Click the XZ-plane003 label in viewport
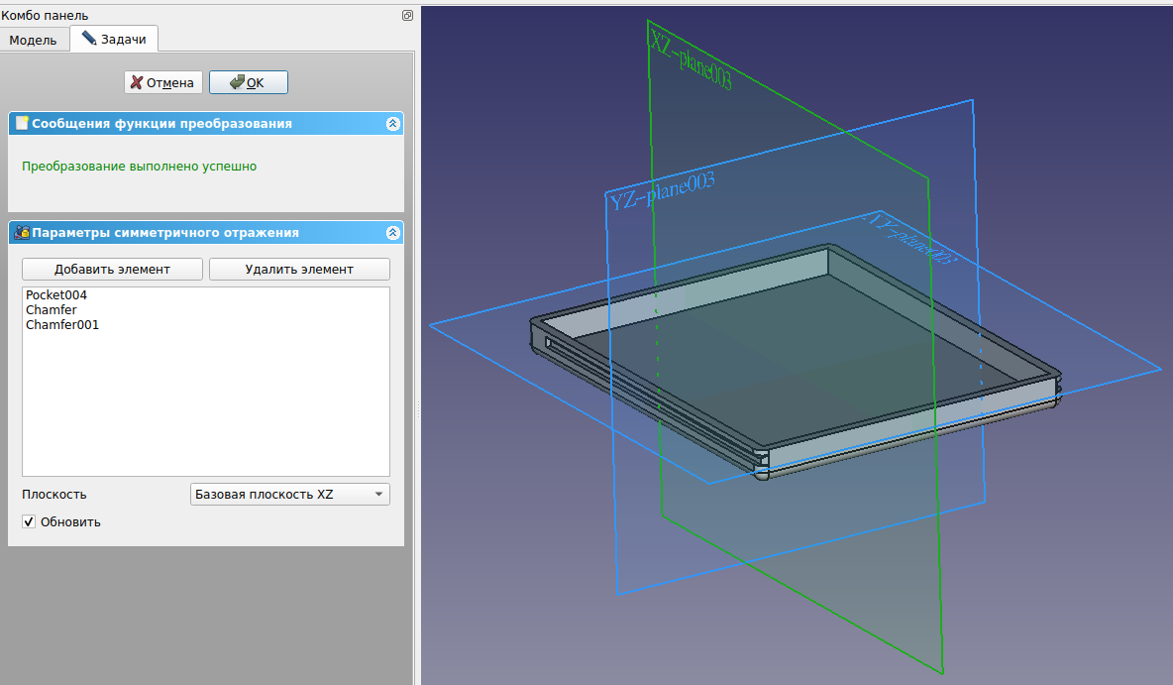The width and height of the screenshot is (1173, 685). 691,61
